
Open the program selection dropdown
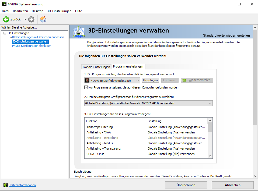tap(112, 80)
